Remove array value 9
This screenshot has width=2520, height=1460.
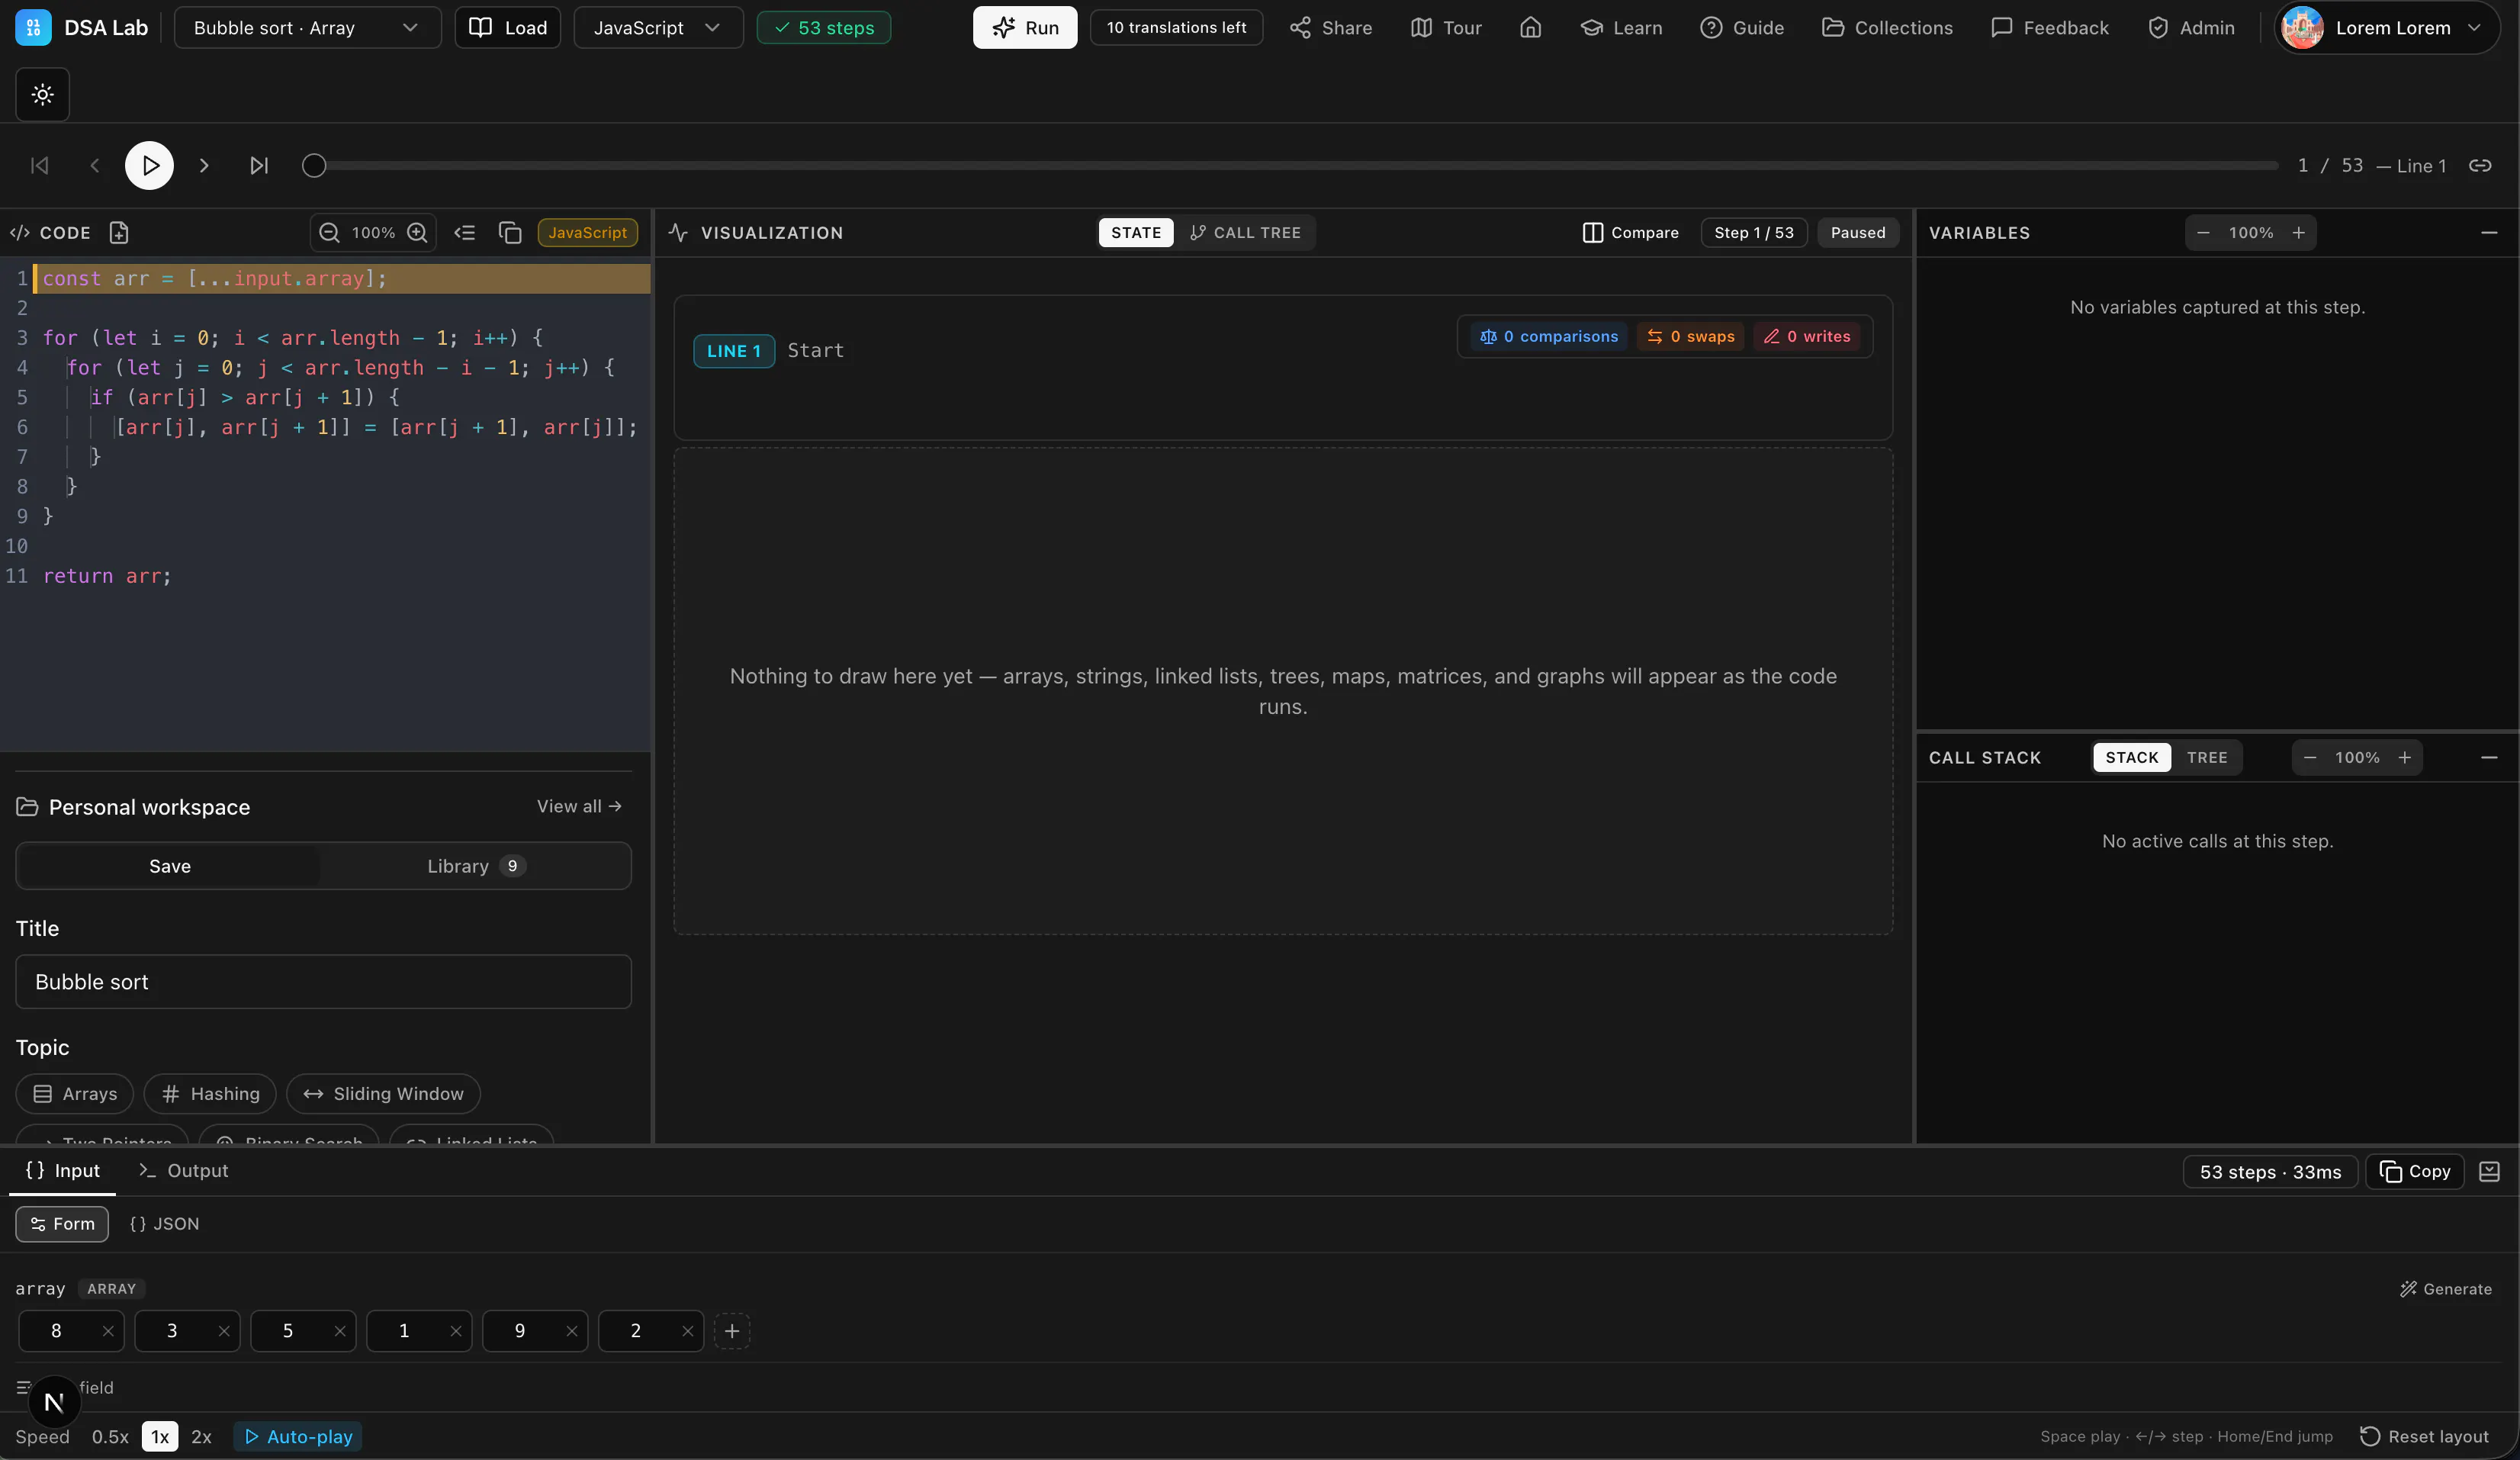[x=572, y=1331]
